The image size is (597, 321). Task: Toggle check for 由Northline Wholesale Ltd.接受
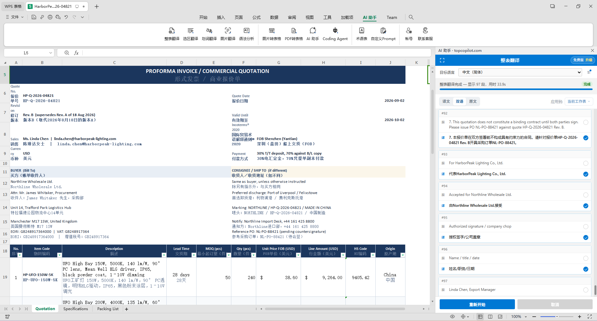click(x=586, y=206)
